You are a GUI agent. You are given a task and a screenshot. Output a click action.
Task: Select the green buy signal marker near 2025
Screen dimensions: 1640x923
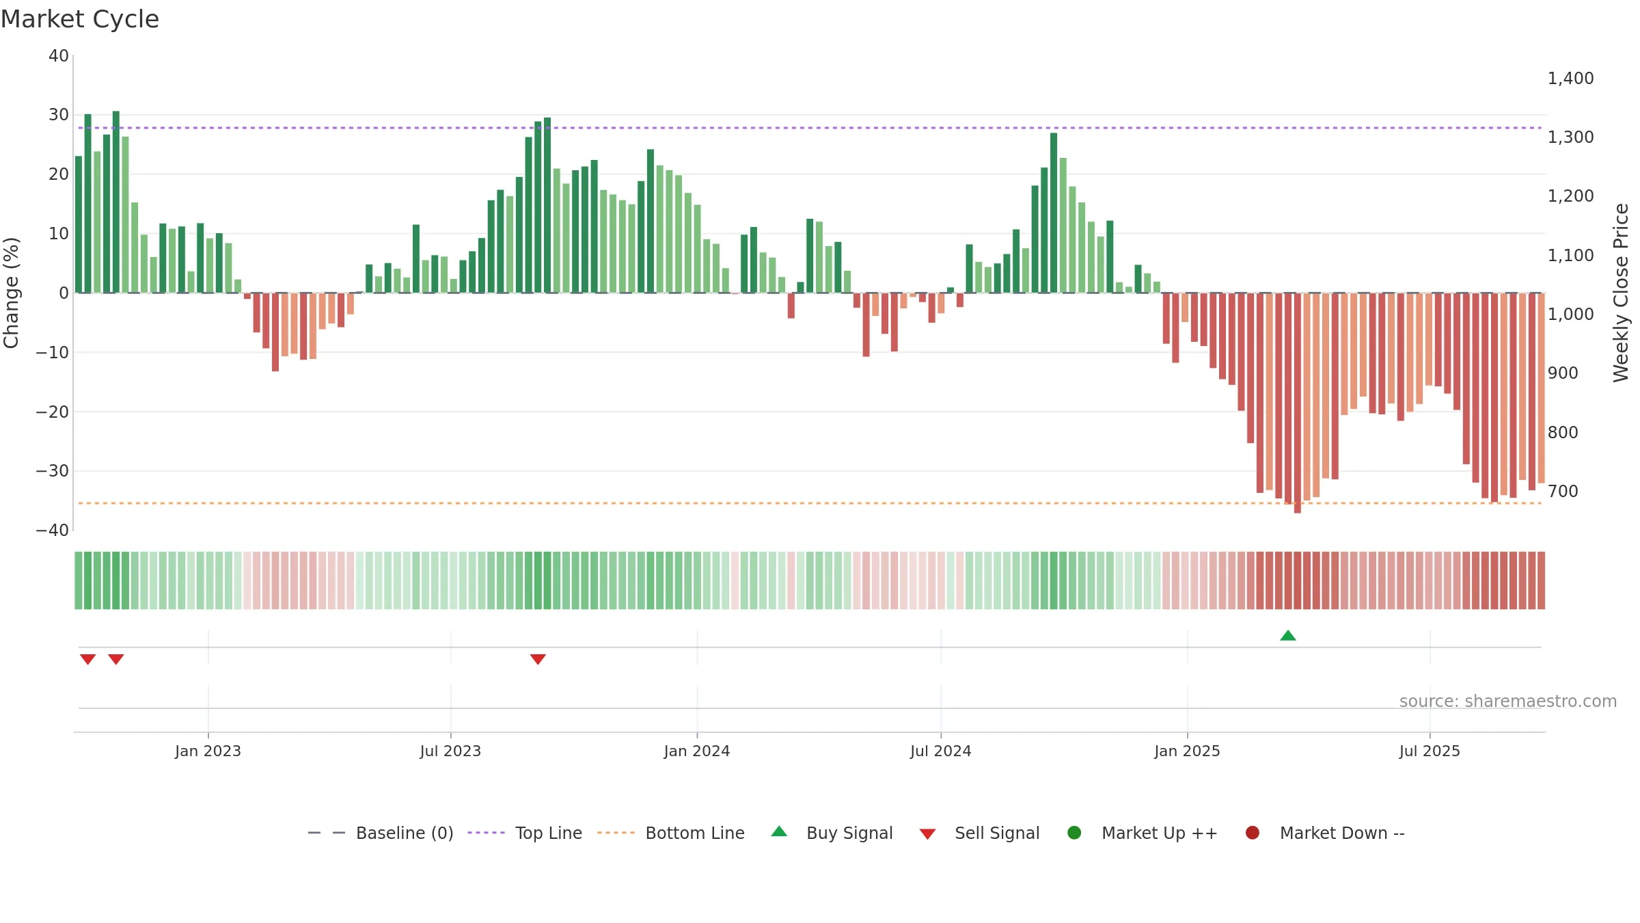click(1288, 635)
